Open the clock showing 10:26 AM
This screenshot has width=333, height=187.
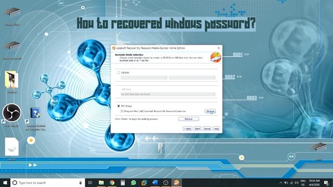pyautogui.click(x=314, y=183)
